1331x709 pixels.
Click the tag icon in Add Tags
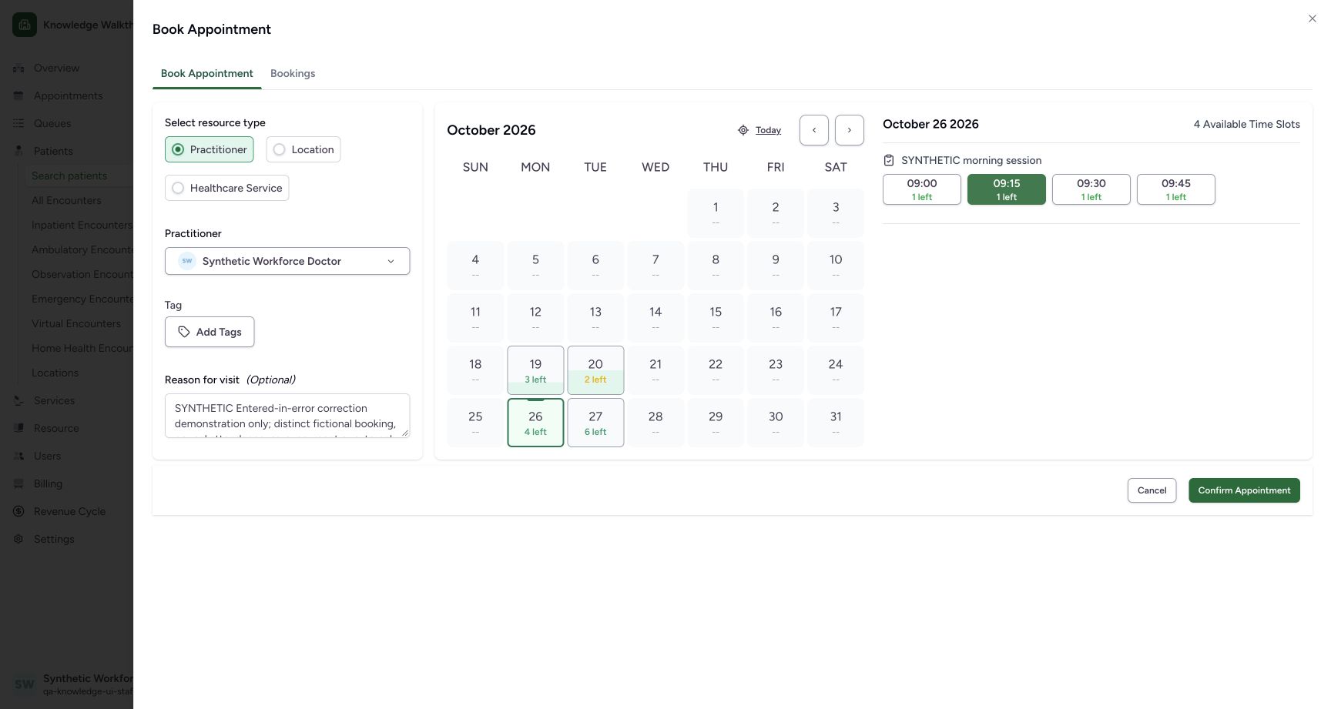click(184, 332)
